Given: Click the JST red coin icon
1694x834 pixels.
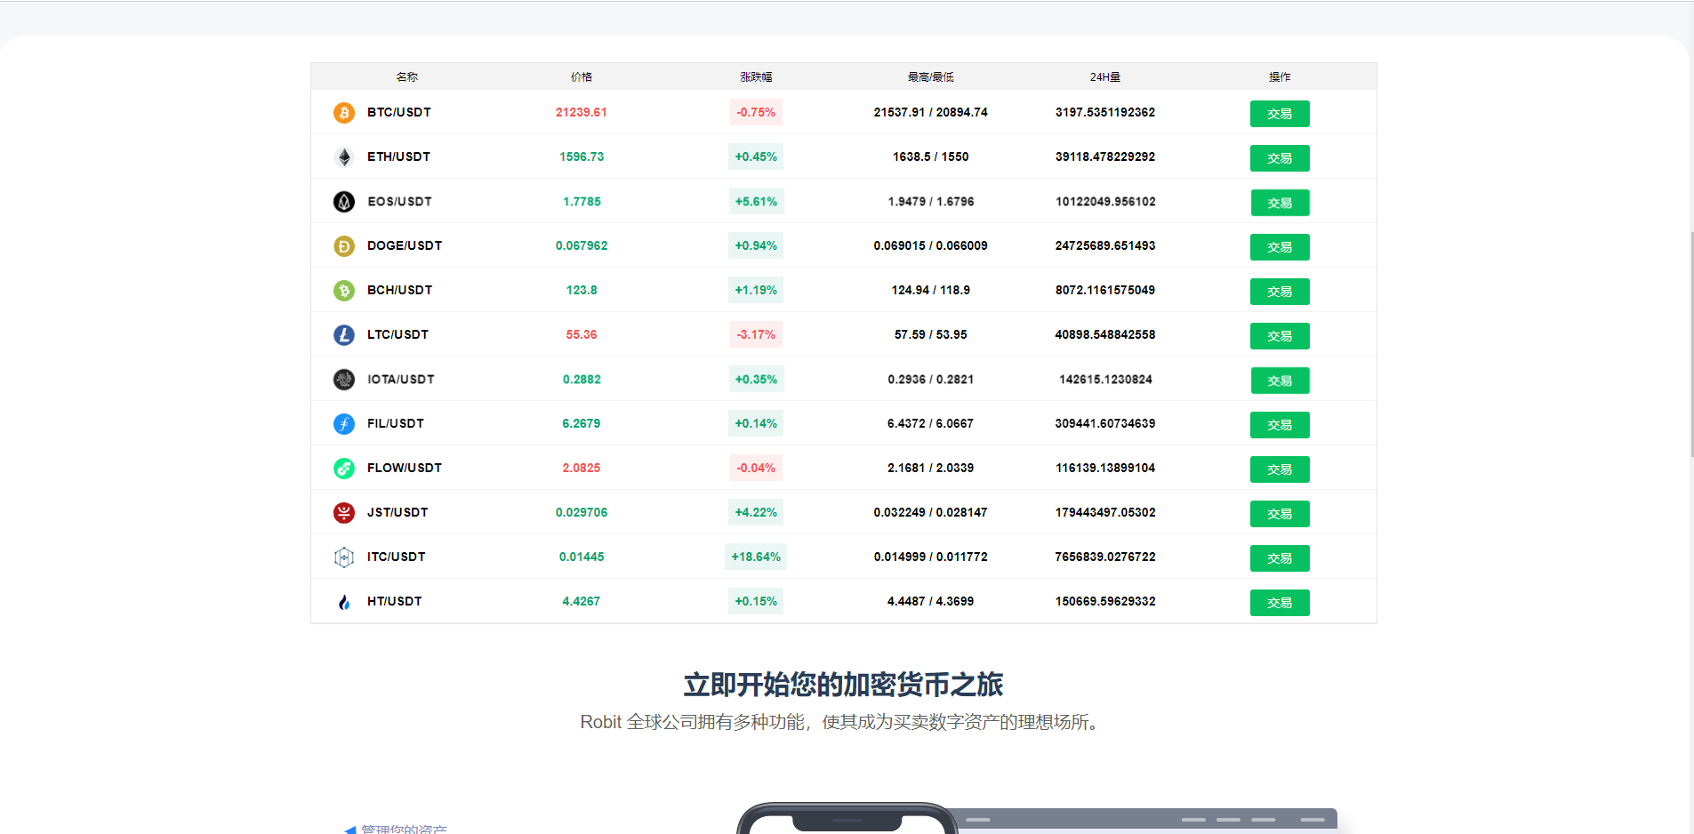Looking at the screenshot, I should 343,513.
